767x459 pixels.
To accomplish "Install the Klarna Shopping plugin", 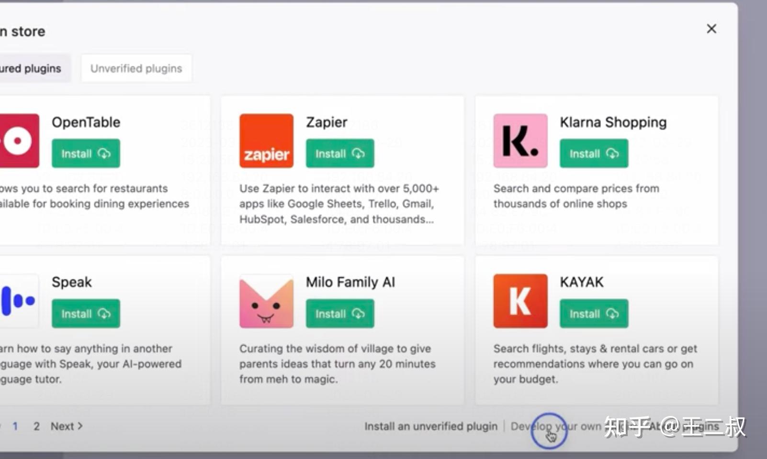I will 593,153.
